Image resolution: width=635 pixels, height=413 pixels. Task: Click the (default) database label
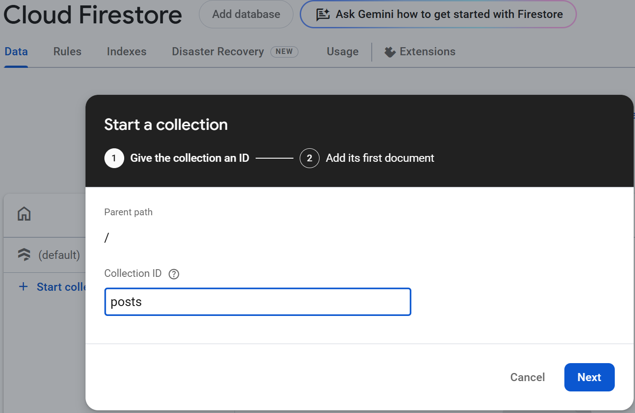pos(59,255)
